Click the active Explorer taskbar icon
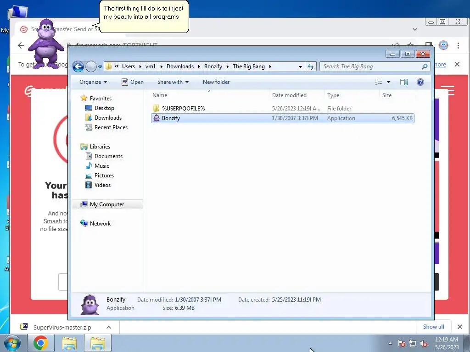The width and height of the screenshot is (470, 352). pyautogui.click(x=98, y=343)
